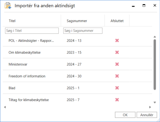Select the 'Om klimabeskyttelse' row
This screenshot has width=160, height=122.
coord(77,52)
